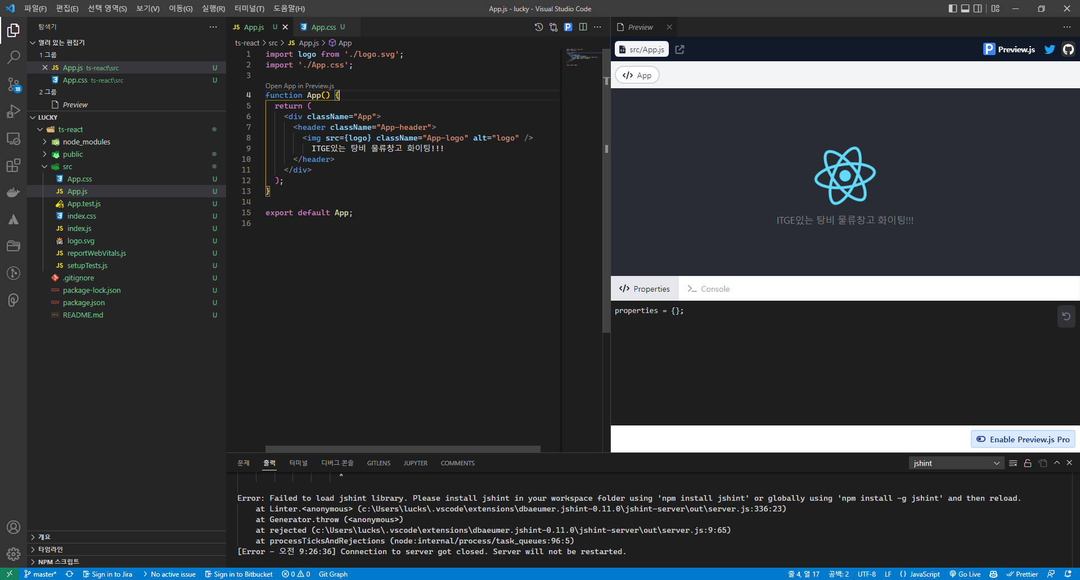This screenshot has height=580, width=1080.
Task: Open preview in external browser icon
Action: 679,49
